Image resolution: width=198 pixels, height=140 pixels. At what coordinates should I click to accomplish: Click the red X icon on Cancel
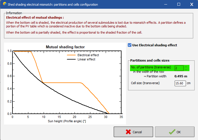coord(128,132)
